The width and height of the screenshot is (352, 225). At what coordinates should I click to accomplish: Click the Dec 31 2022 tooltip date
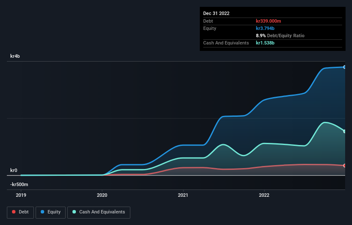click(x=216, y=13)
